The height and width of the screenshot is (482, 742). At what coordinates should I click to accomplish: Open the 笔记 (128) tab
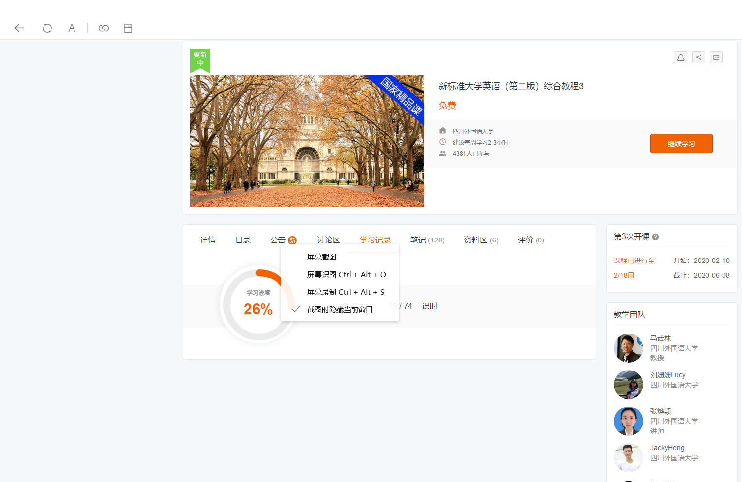tap(427, 240)
